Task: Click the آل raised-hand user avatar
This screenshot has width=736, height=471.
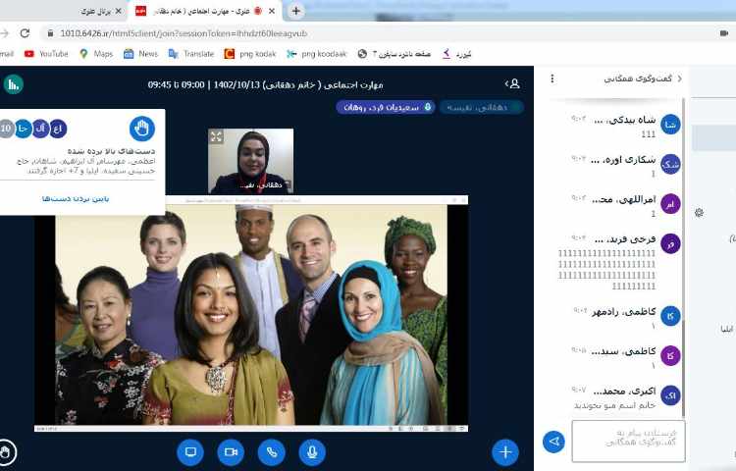Action: pos(41,129)
